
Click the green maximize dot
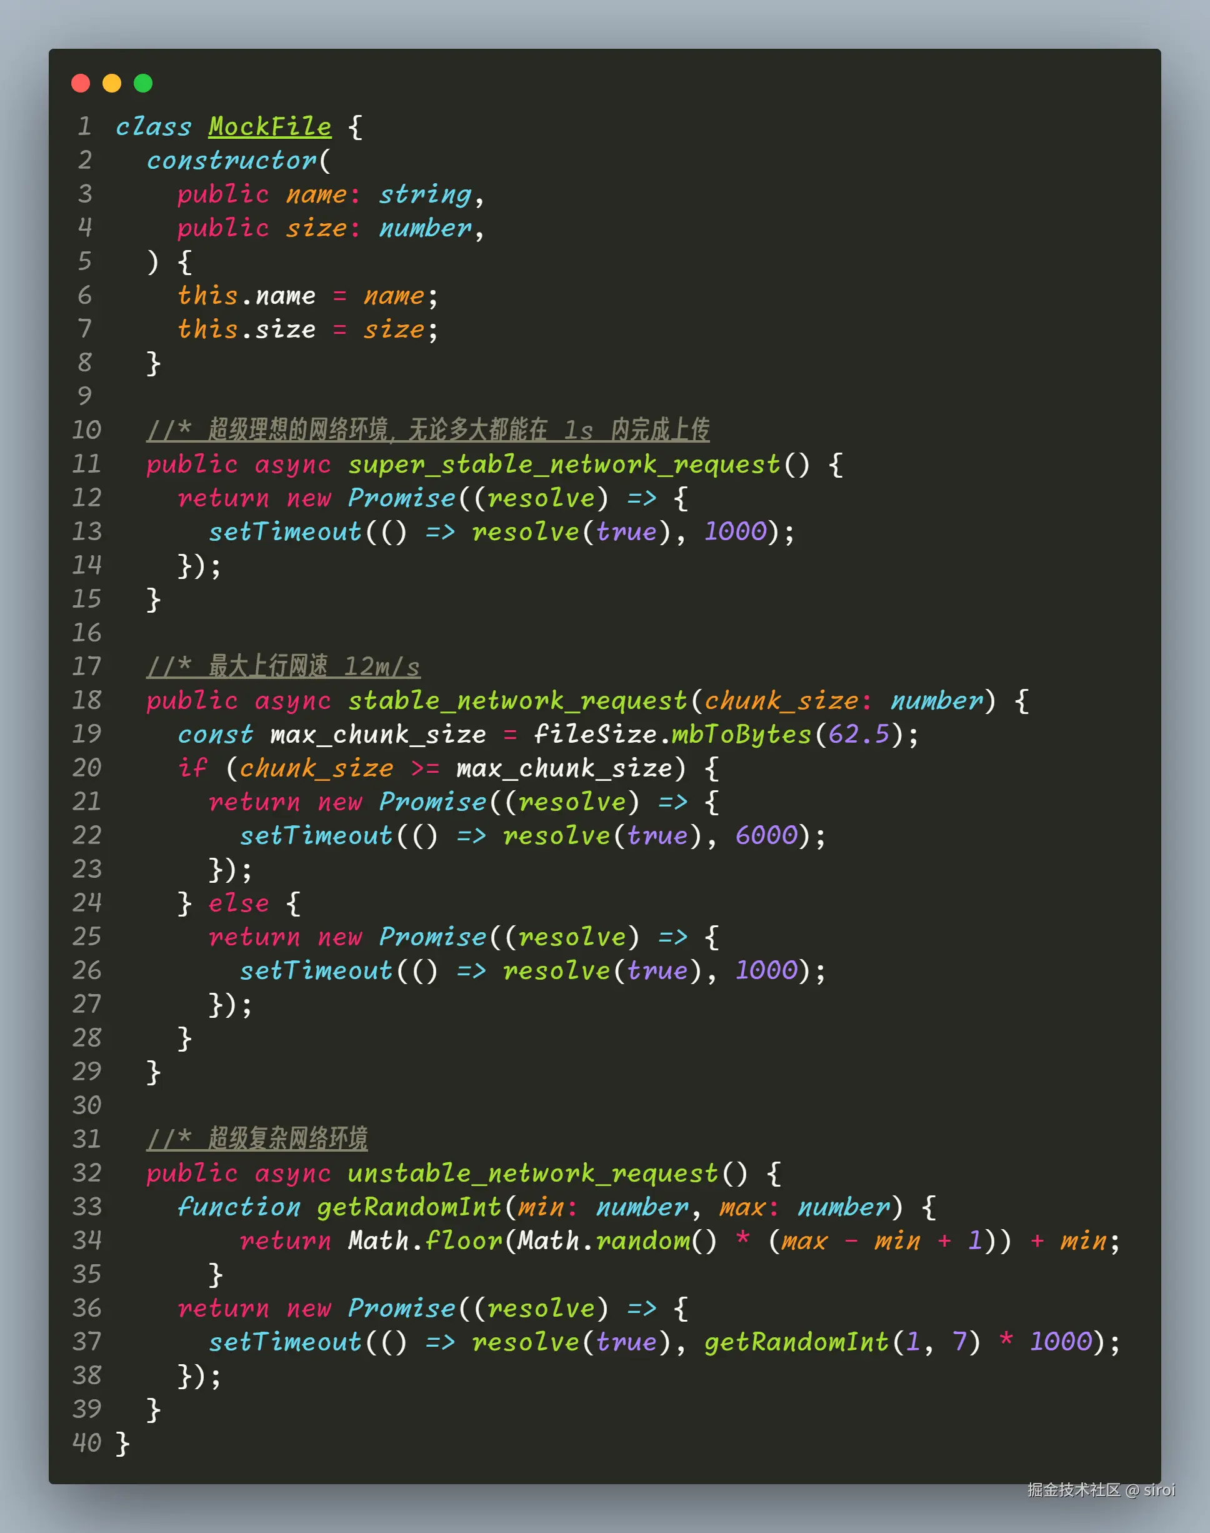[x=143, y=83]
